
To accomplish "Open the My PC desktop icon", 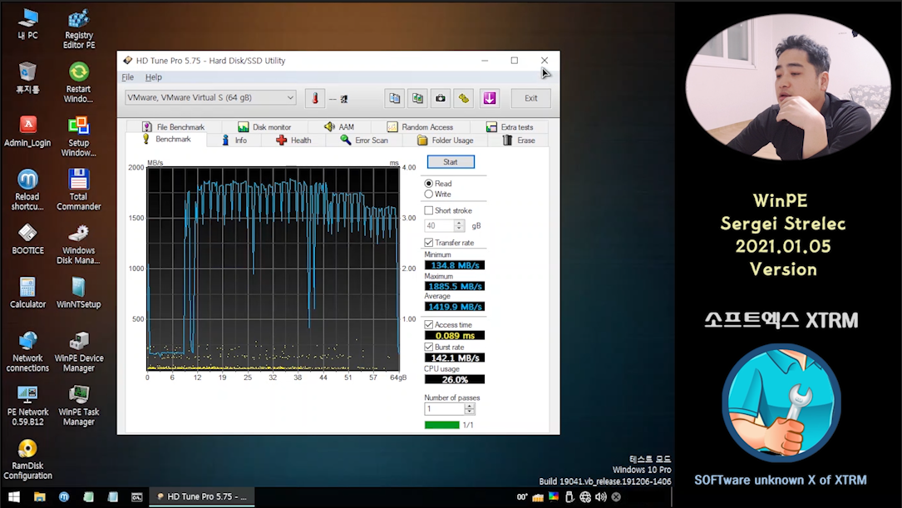I will coord(27,25).
